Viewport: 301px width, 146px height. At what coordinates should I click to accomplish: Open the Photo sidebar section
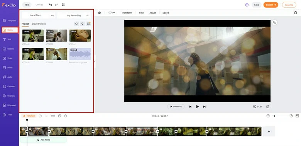(8, 68)
